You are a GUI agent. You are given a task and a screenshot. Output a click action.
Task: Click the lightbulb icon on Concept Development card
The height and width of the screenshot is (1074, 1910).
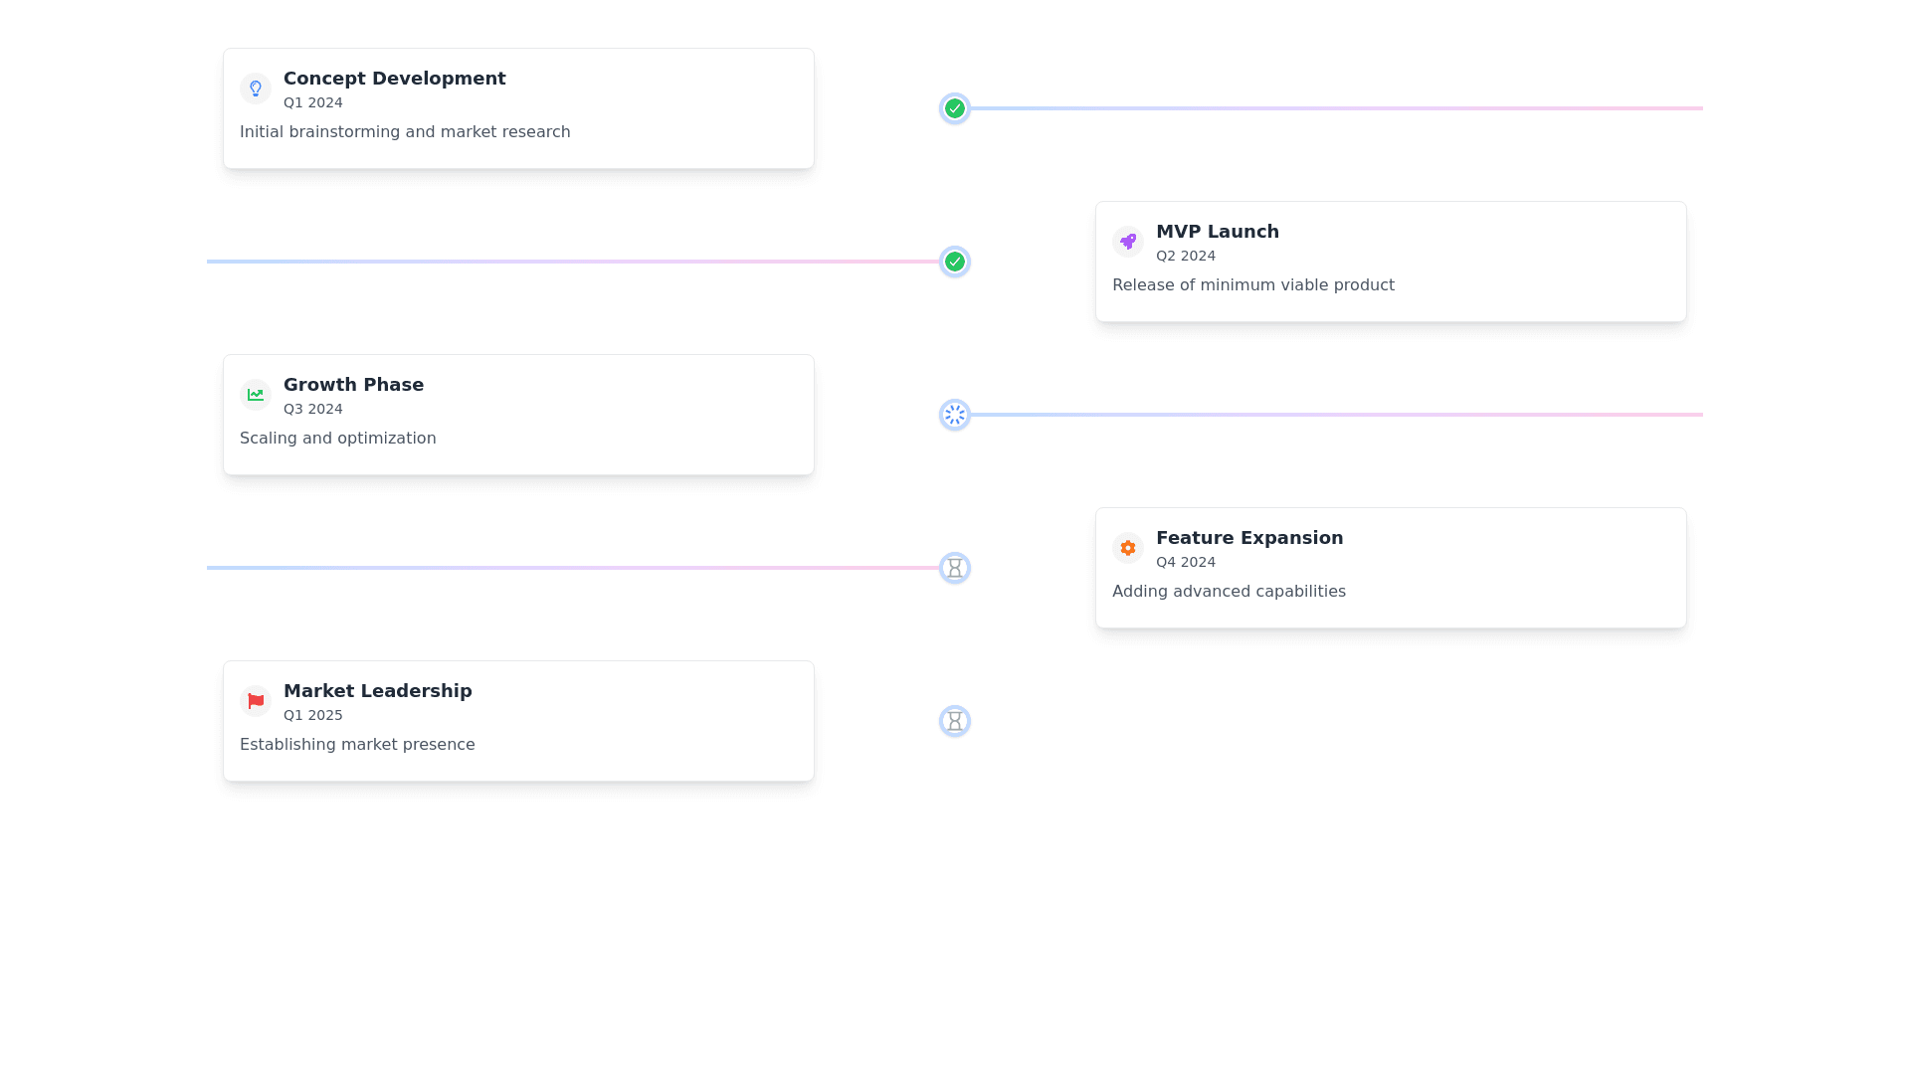point(256,88)
